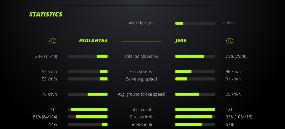Select the JERE player name
Viewport: 285px width, 129px height.
pos(181,41)
